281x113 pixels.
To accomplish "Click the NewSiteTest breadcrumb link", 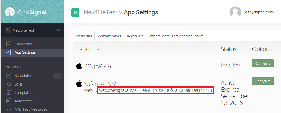I will click(x=100, y=12).
